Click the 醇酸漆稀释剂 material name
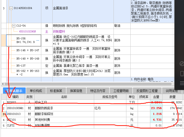Screen dimensions: 184x137 44,114
